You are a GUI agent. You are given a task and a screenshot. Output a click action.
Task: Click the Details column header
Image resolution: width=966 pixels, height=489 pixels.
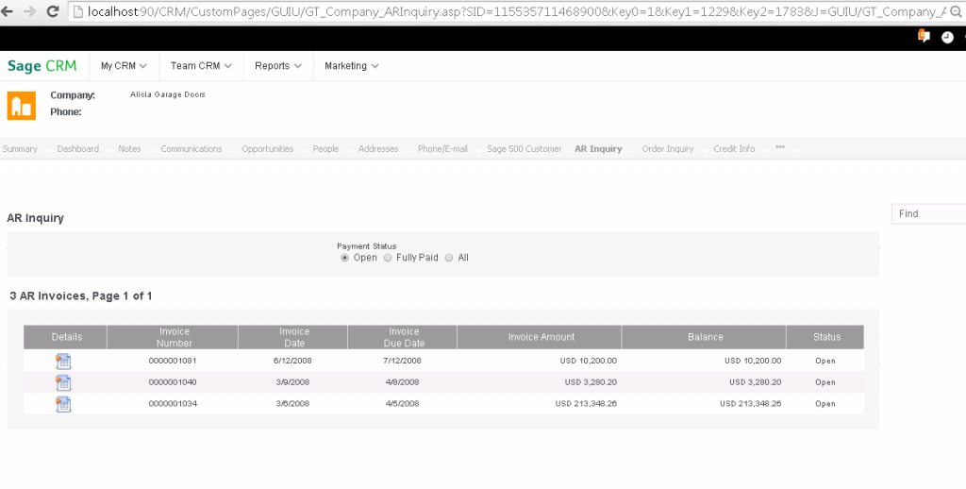point(65,337)
